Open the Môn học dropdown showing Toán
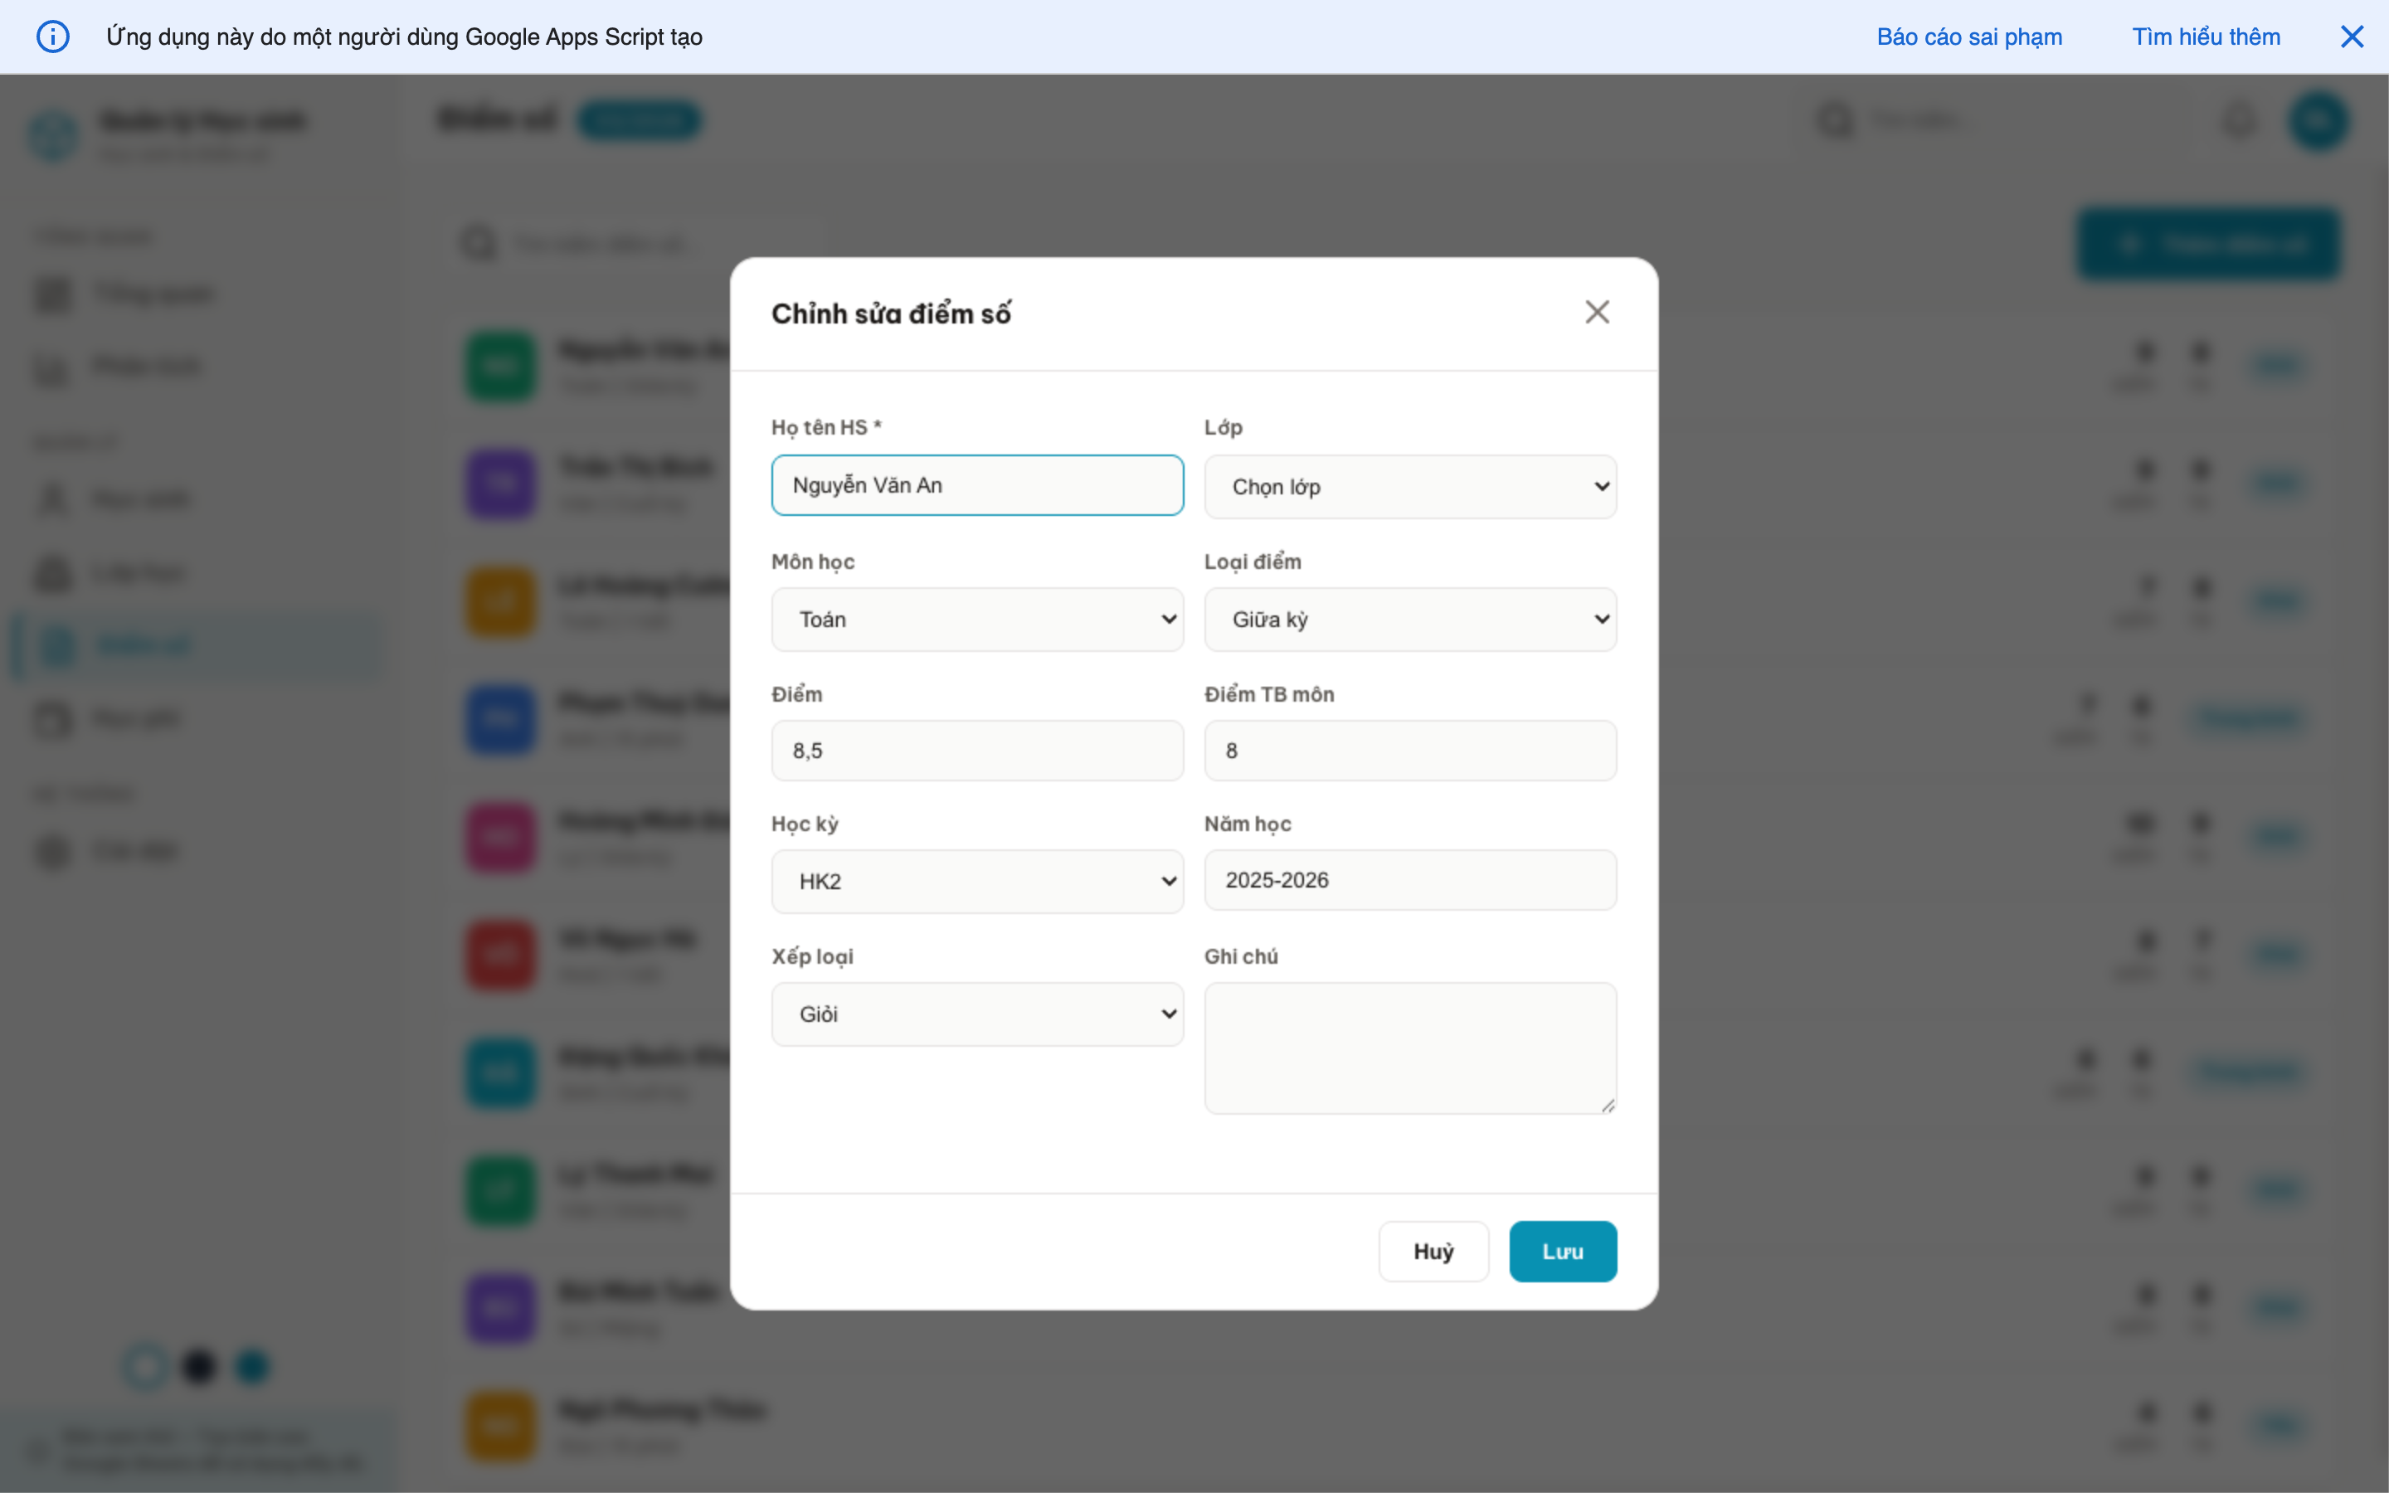This screenshot has width=2389, height=1493. pos(976,619)
